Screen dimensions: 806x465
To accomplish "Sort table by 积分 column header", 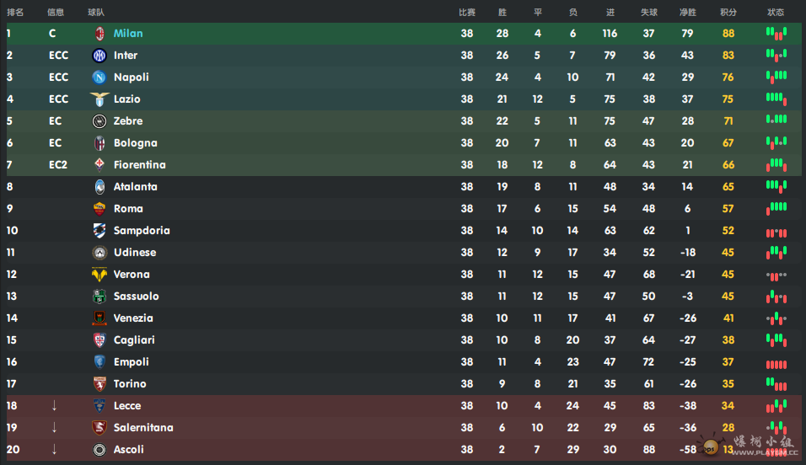I will (728, 13).
